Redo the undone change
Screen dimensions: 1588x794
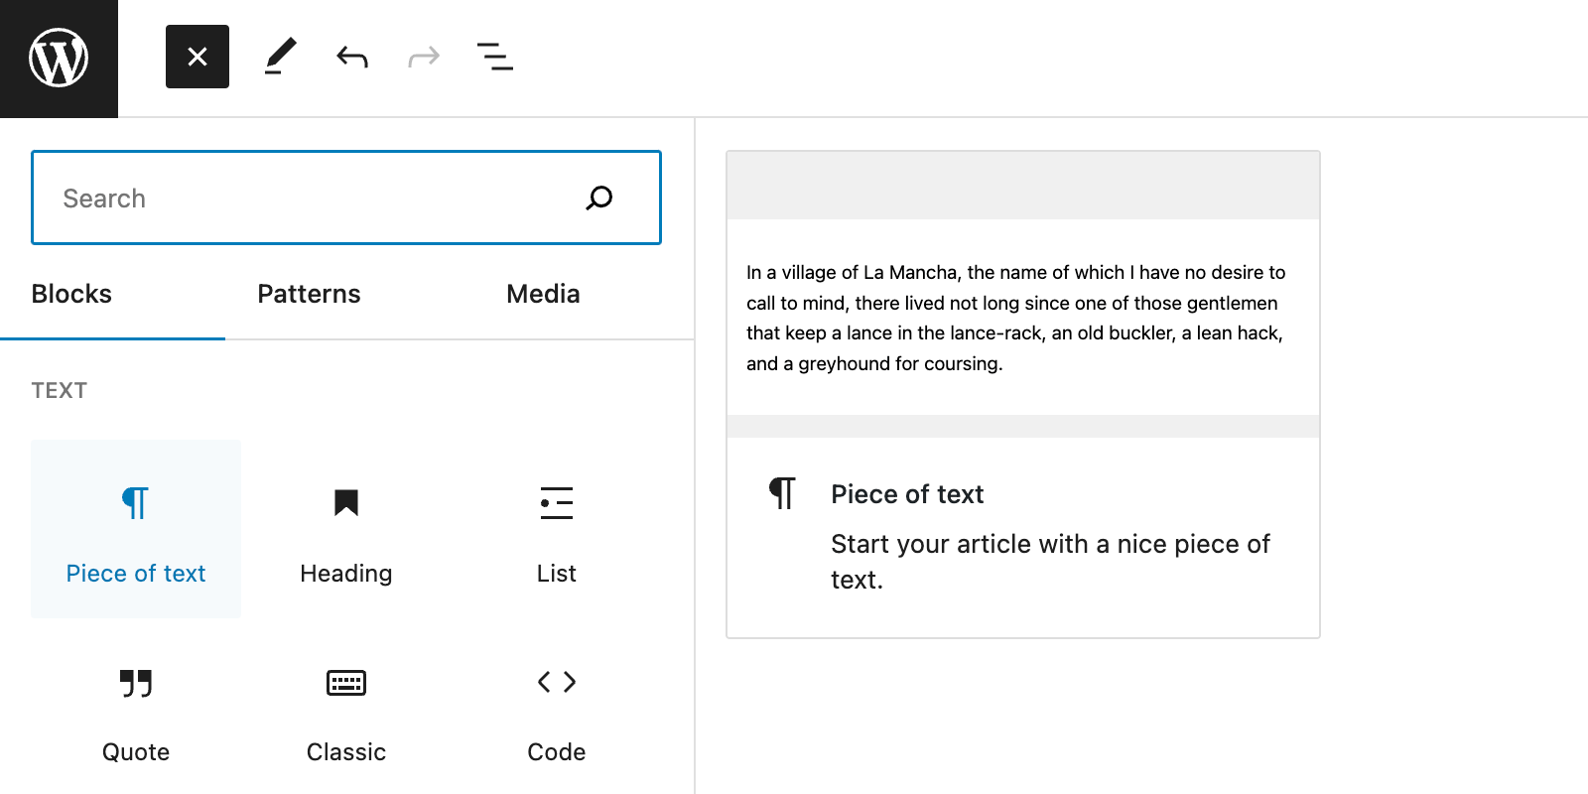pos(424,57)
